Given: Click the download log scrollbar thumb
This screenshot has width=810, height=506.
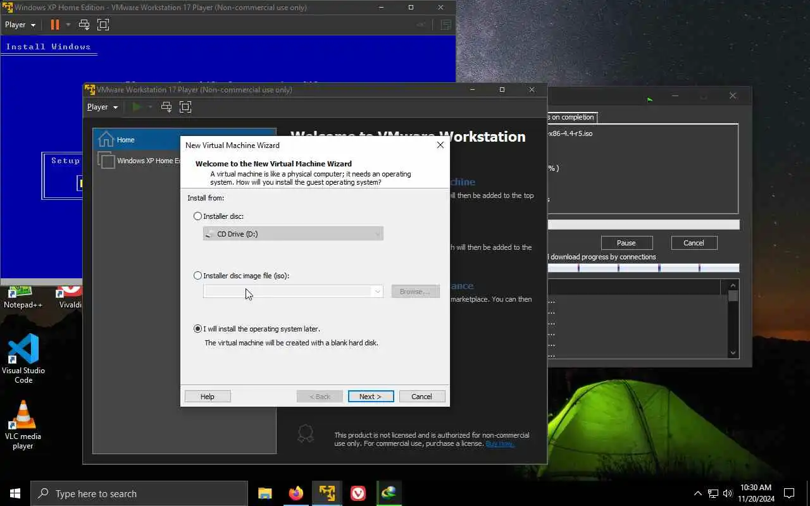Looking at the screenshot, I should [x=733, y=297].
